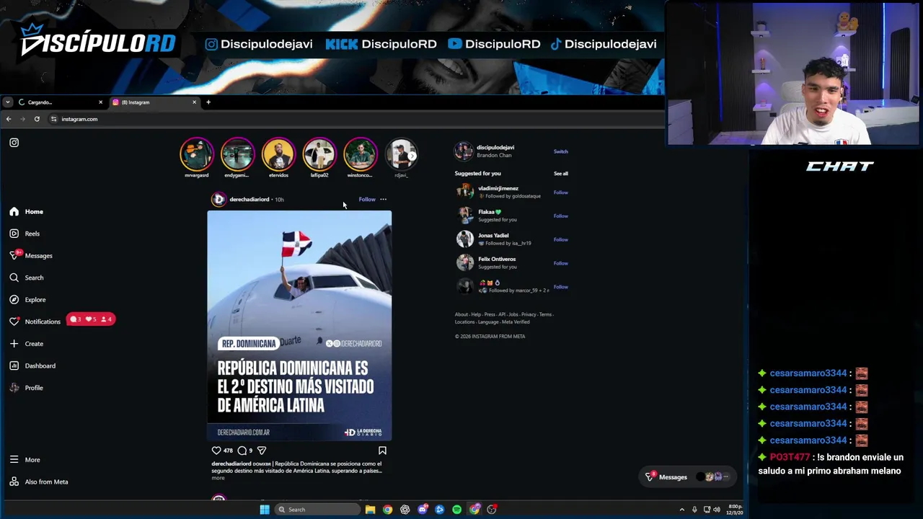Open Discord from the taskbar

(x=422, y=510)
